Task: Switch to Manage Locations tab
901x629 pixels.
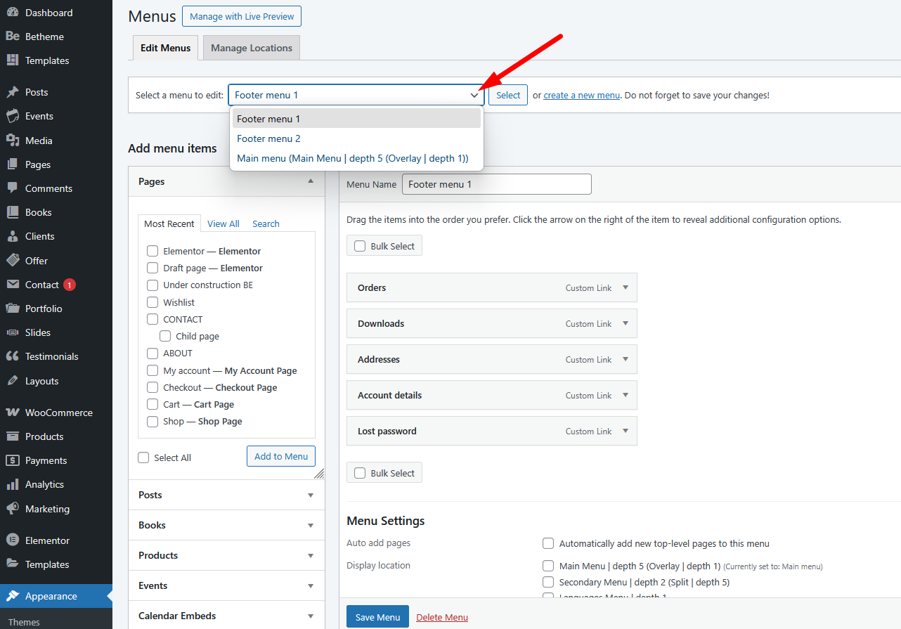Action: pos(252,48)
